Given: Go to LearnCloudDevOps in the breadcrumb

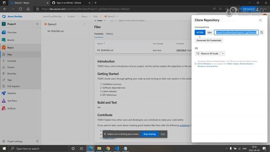Looking at the screenshot, I should pyautogui.click(x=52, y=16).
